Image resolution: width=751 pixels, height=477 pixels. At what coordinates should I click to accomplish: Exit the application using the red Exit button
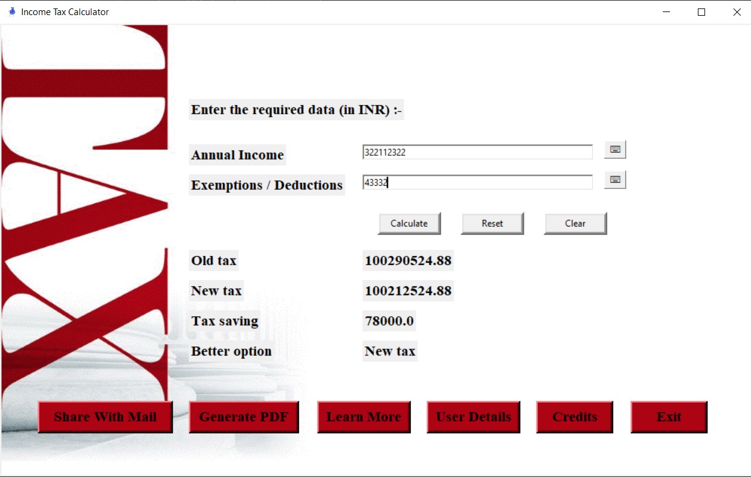(x=669, y=417)
